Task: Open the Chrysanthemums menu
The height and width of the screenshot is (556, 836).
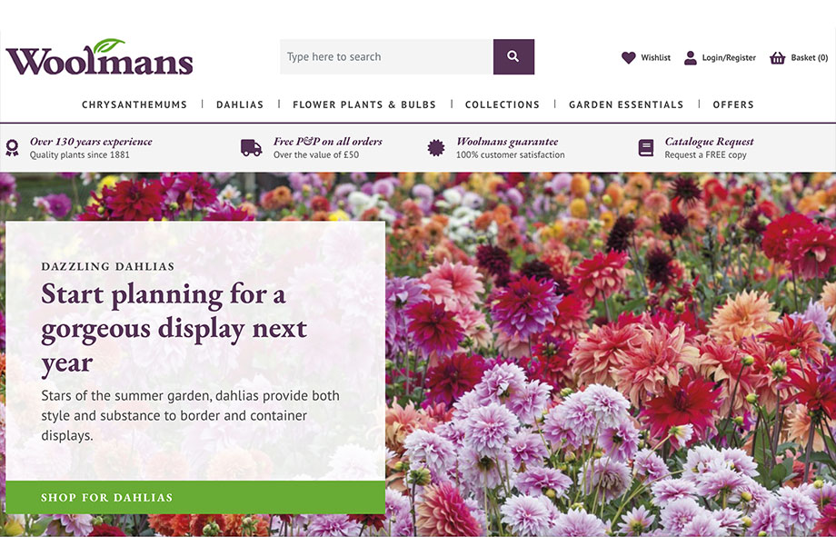Action: pos(134,104)
